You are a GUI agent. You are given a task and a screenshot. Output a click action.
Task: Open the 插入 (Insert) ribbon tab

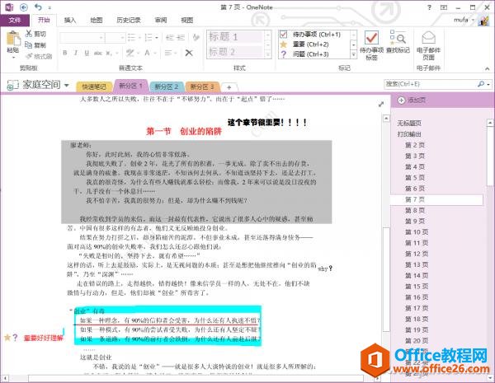(x=70, y=19)
